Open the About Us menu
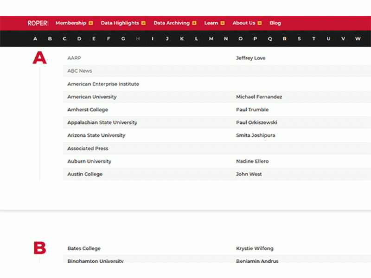The width and height of the screenshot is (371, 278). [243, 23]
